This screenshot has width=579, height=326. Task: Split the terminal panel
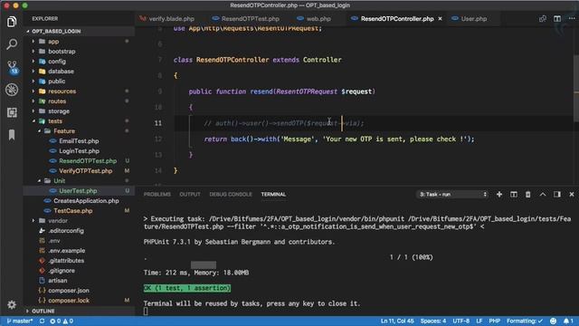pos(514,195)
